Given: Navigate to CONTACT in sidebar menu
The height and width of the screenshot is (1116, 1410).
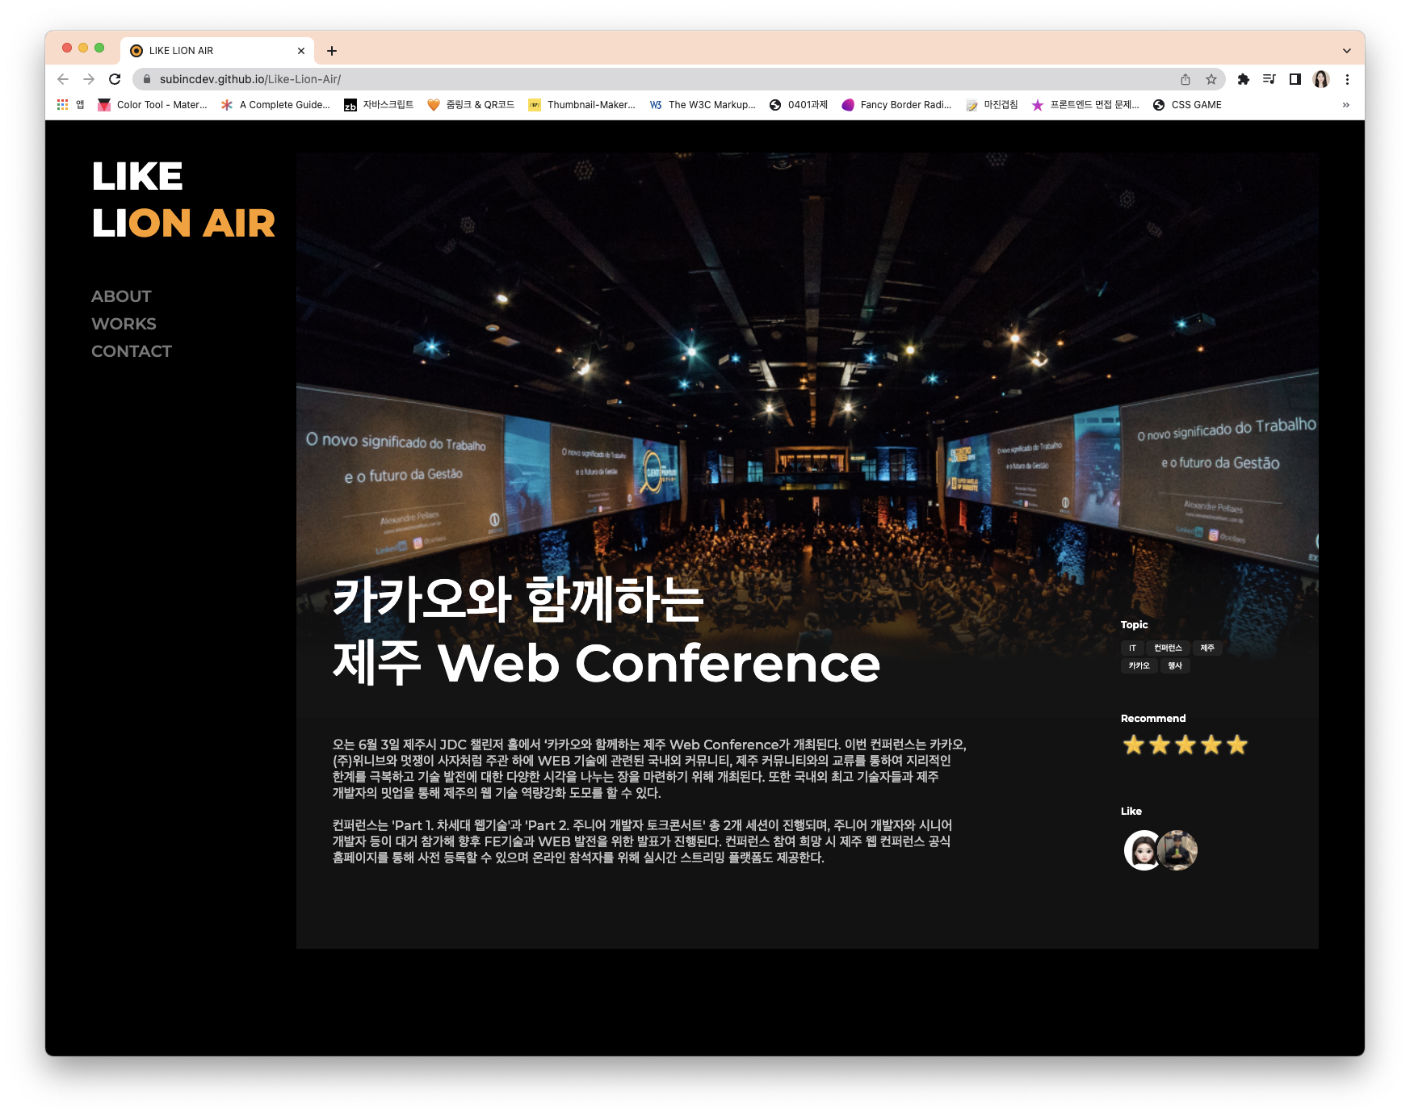Looking at the screenshot, I should (x=132, y=351).
